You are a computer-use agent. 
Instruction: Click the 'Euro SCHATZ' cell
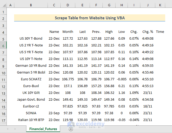(x=31, y=79)
